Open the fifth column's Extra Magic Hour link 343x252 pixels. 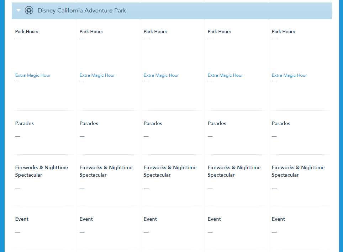(289, 75)
